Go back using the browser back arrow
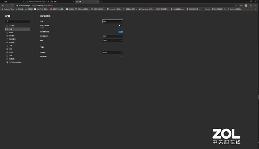This screenshot has height=149, width=259. pyautogui.click(x=3, y=5)
